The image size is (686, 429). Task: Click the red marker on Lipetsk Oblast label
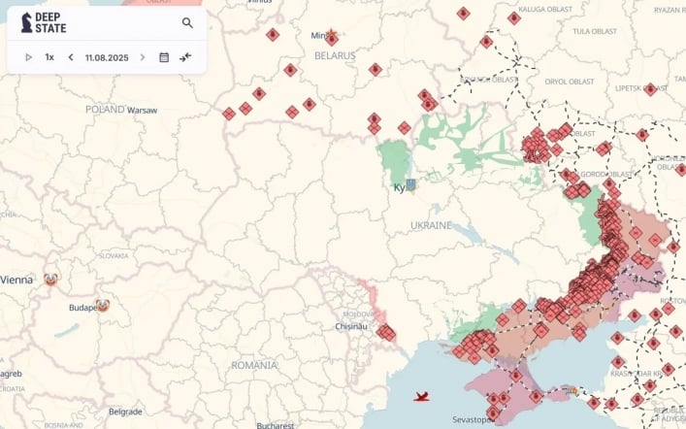coord(650,89)
